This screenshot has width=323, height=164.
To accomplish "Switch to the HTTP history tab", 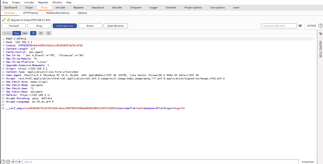I will click(x=31, y=13).
